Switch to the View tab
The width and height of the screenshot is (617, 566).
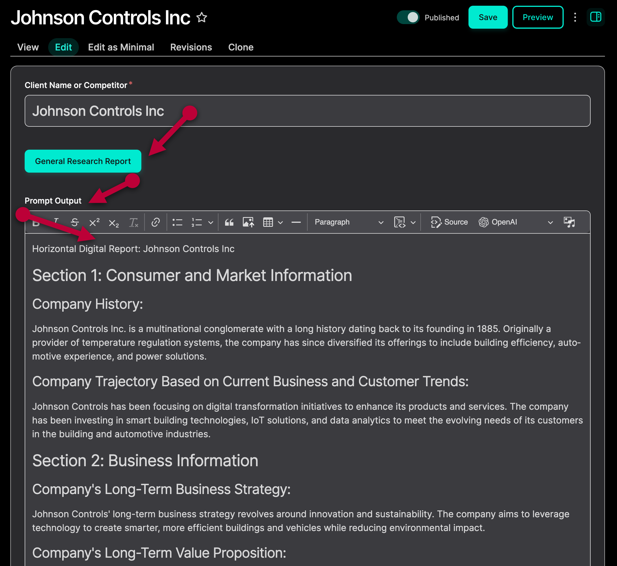click(28, 47)
